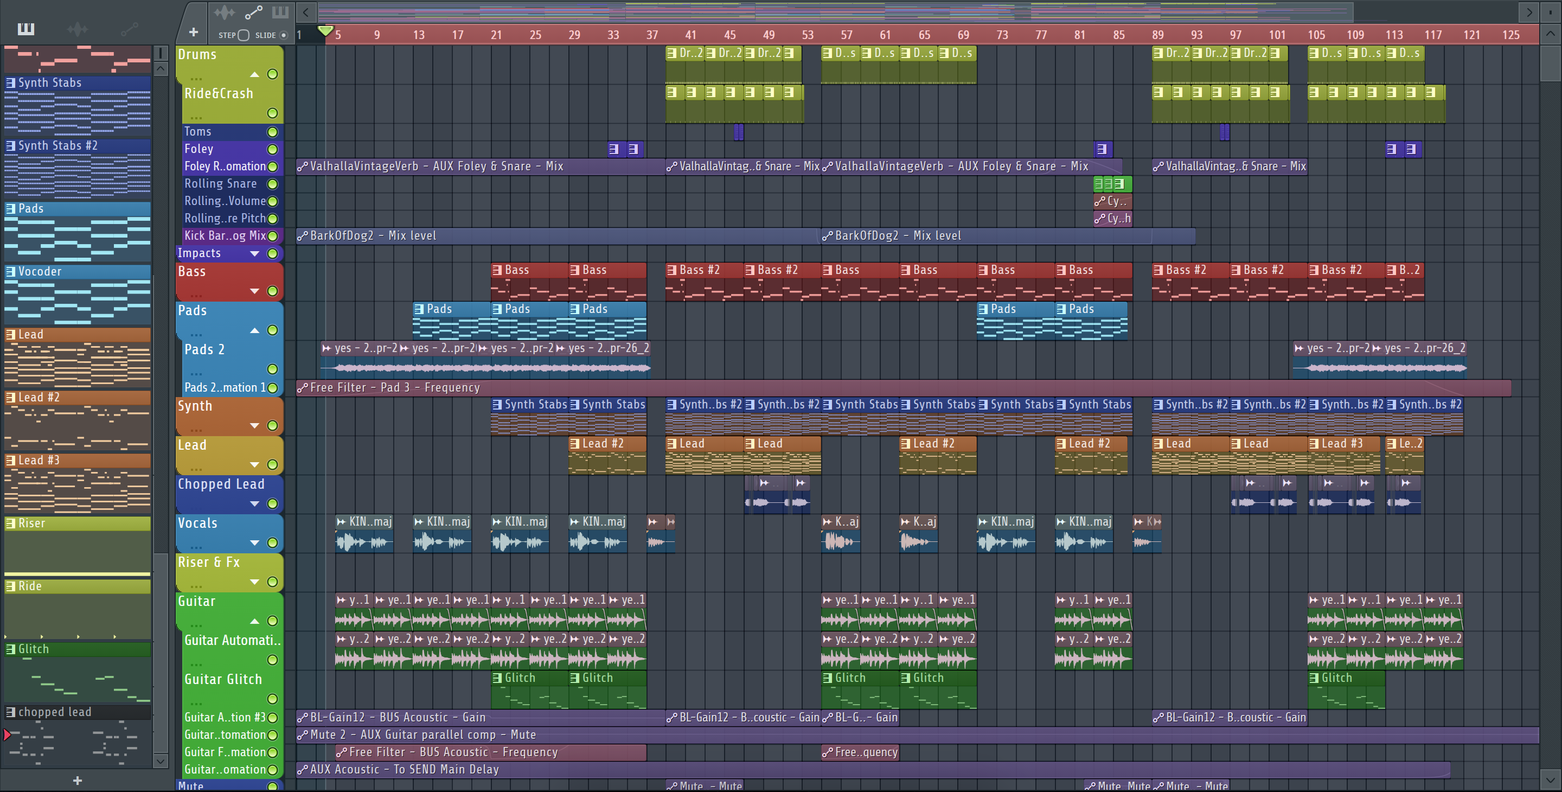
Task: Click bar 41 on the timeline ruler
Action: point(690,35)
